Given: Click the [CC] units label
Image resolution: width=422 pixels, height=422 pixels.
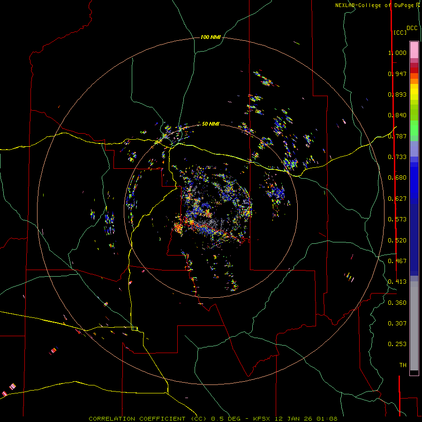Looking at the screenshot, I should tap(400, 32).
